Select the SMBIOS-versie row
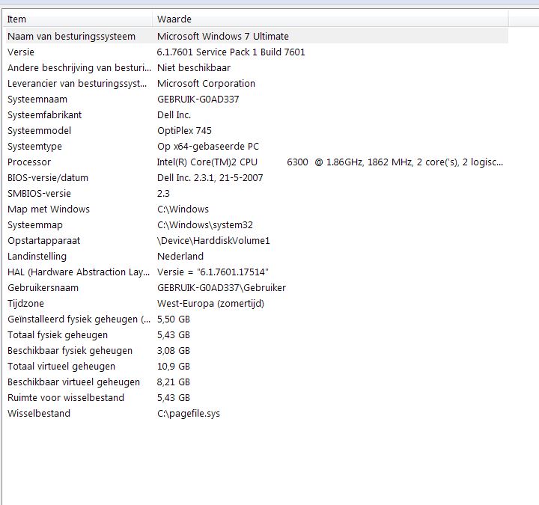Image resolution: width=539 pixels, height=505 pixels. (39, 194)
